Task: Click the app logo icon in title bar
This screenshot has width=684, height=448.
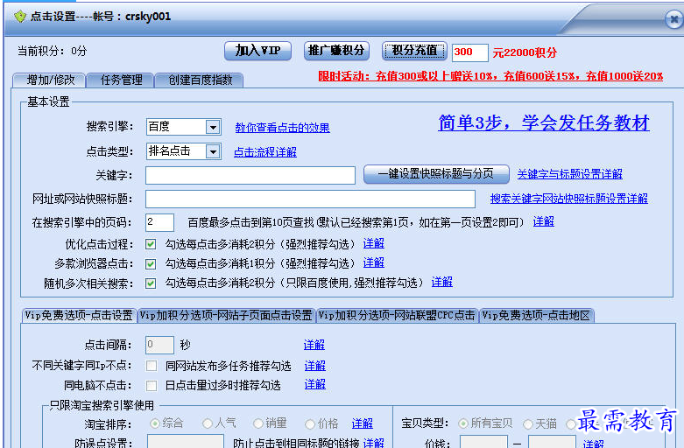Action: (20, 17)
